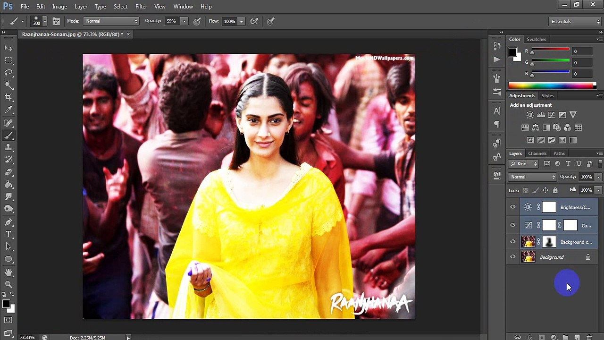Screen dimensions: 604x340
Task: Add an Exposure adjustment
Action: click(x=562, y=115)
